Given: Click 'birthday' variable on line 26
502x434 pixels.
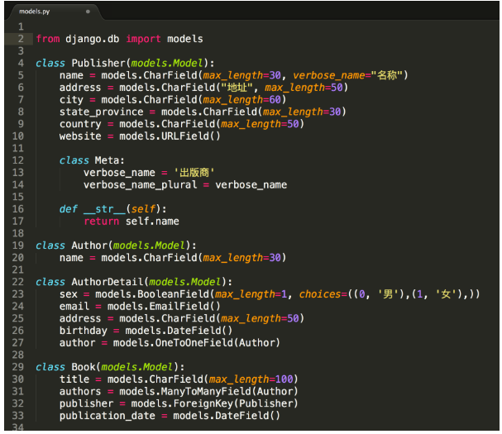Looking at the screenshot, I should click(84, 331).
